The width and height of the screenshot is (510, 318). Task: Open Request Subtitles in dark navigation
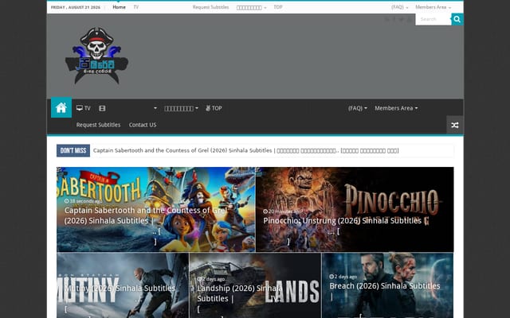point(98,125)
